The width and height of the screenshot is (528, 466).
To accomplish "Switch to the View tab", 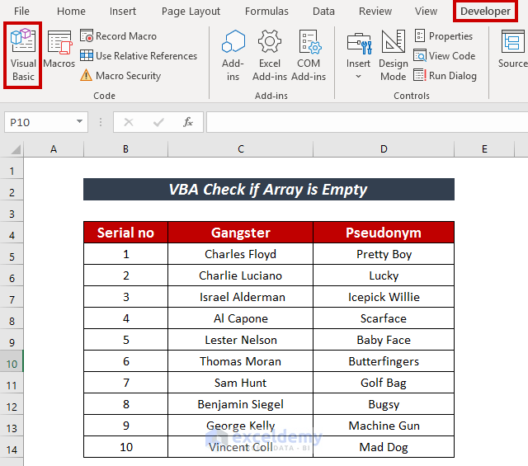I will (426, 11).
